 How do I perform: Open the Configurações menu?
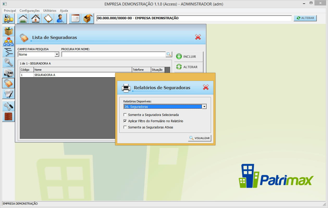coord(30,11)
